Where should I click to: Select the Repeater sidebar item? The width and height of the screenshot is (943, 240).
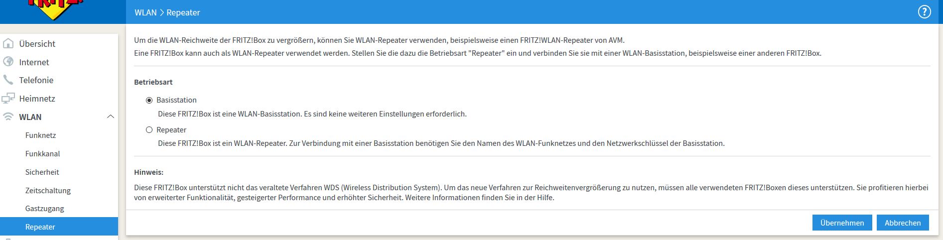59,227
